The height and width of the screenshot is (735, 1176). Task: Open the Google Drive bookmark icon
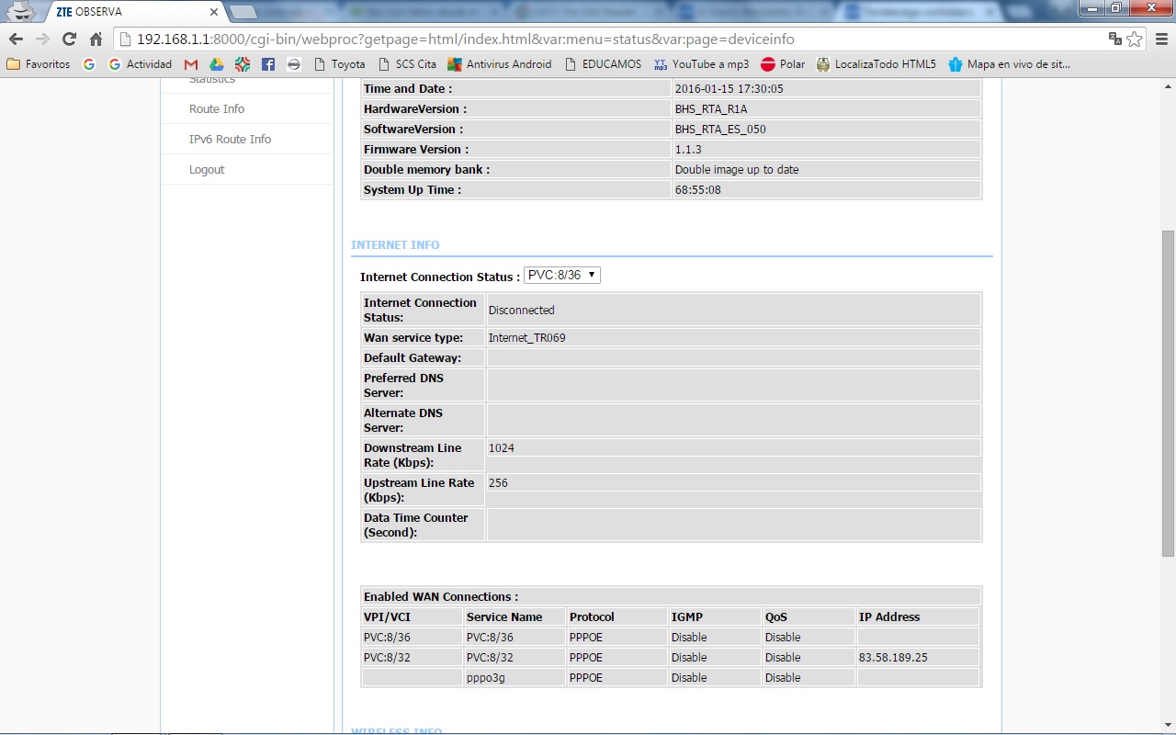tap(217, 64)
